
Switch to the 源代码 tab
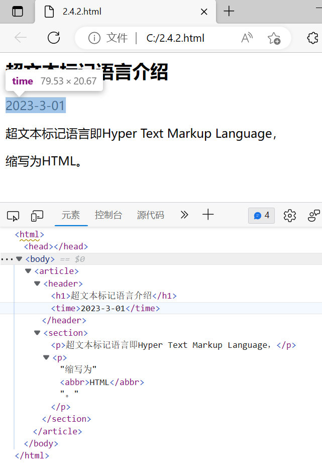(x=151, y=215)
